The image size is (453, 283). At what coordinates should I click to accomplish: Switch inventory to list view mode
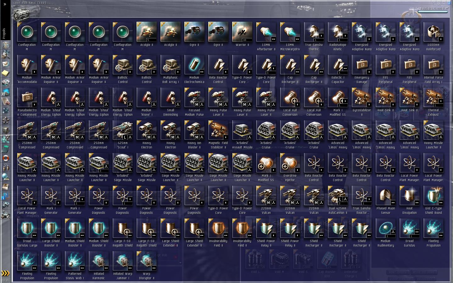click(38, 11)
